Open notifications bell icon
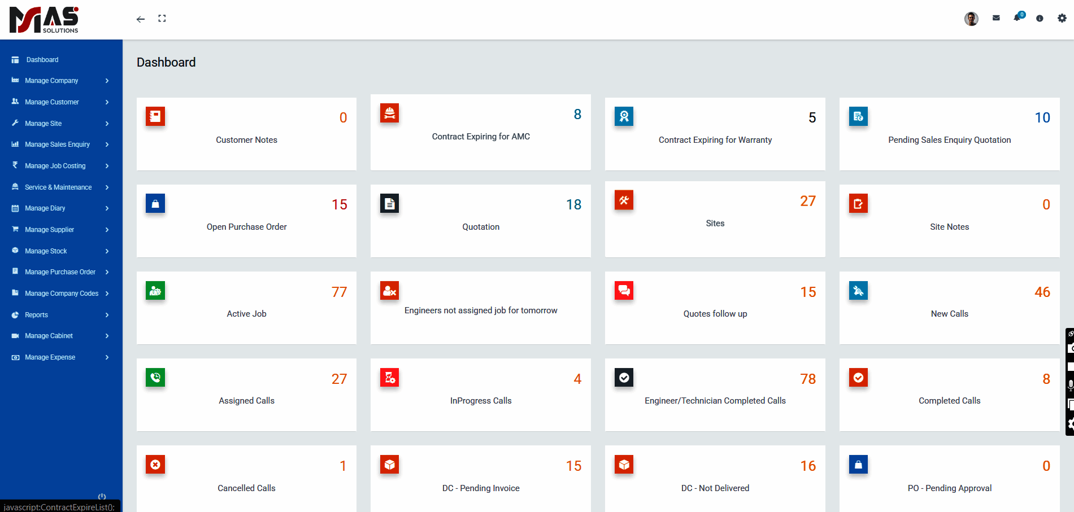This screenshot has width=1074, height=512. pyautogui.click(x=1018, y=17)
